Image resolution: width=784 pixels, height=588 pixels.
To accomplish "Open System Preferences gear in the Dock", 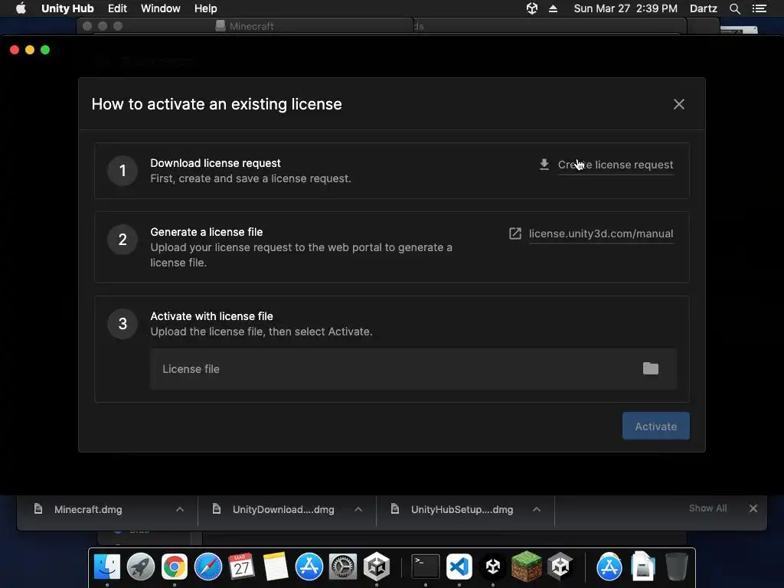I will click(342, 567).
